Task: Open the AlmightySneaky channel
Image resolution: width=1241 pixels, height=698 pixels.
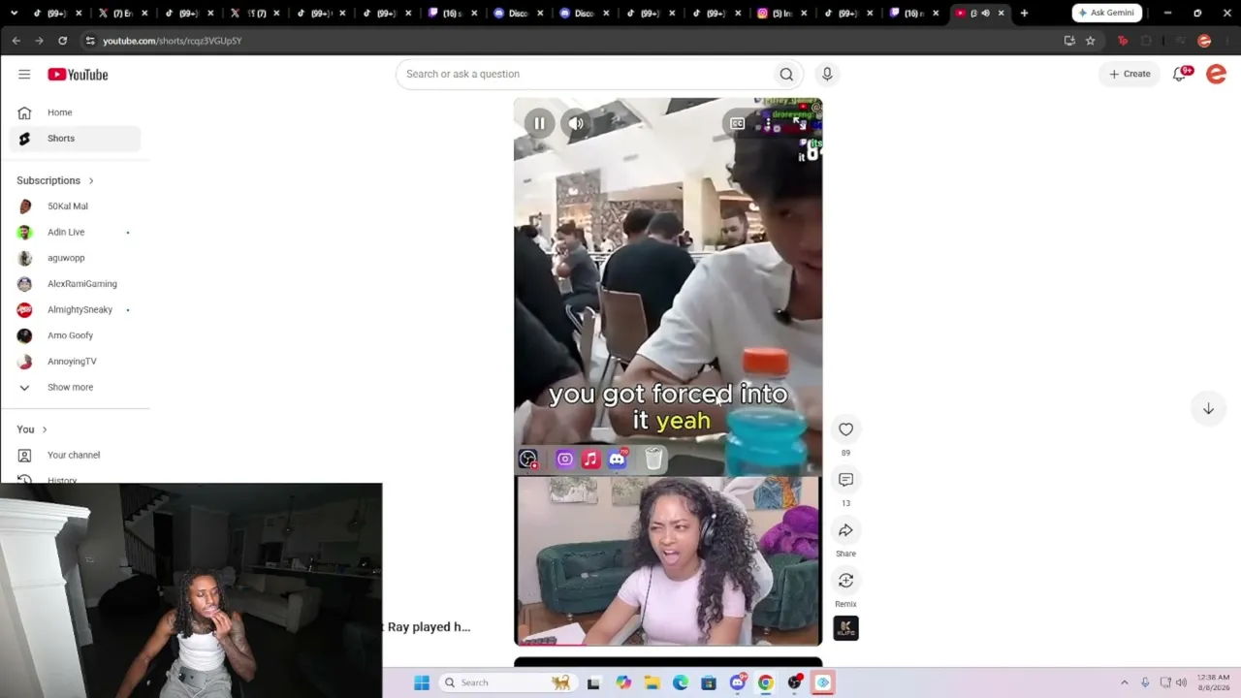Action: (75, 310)
